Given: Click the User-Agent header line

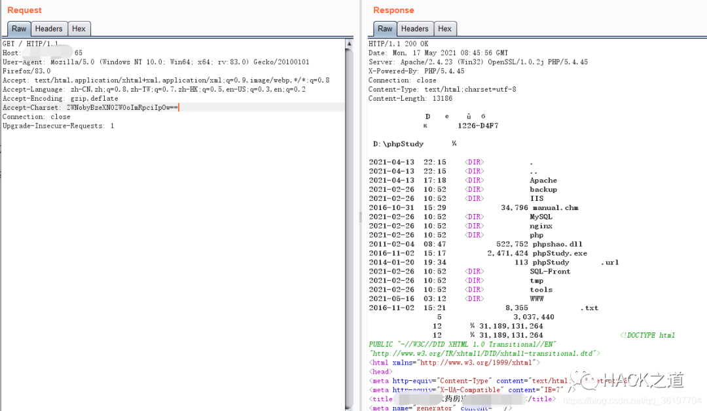Looking at the screenshot, I should 156,62.
